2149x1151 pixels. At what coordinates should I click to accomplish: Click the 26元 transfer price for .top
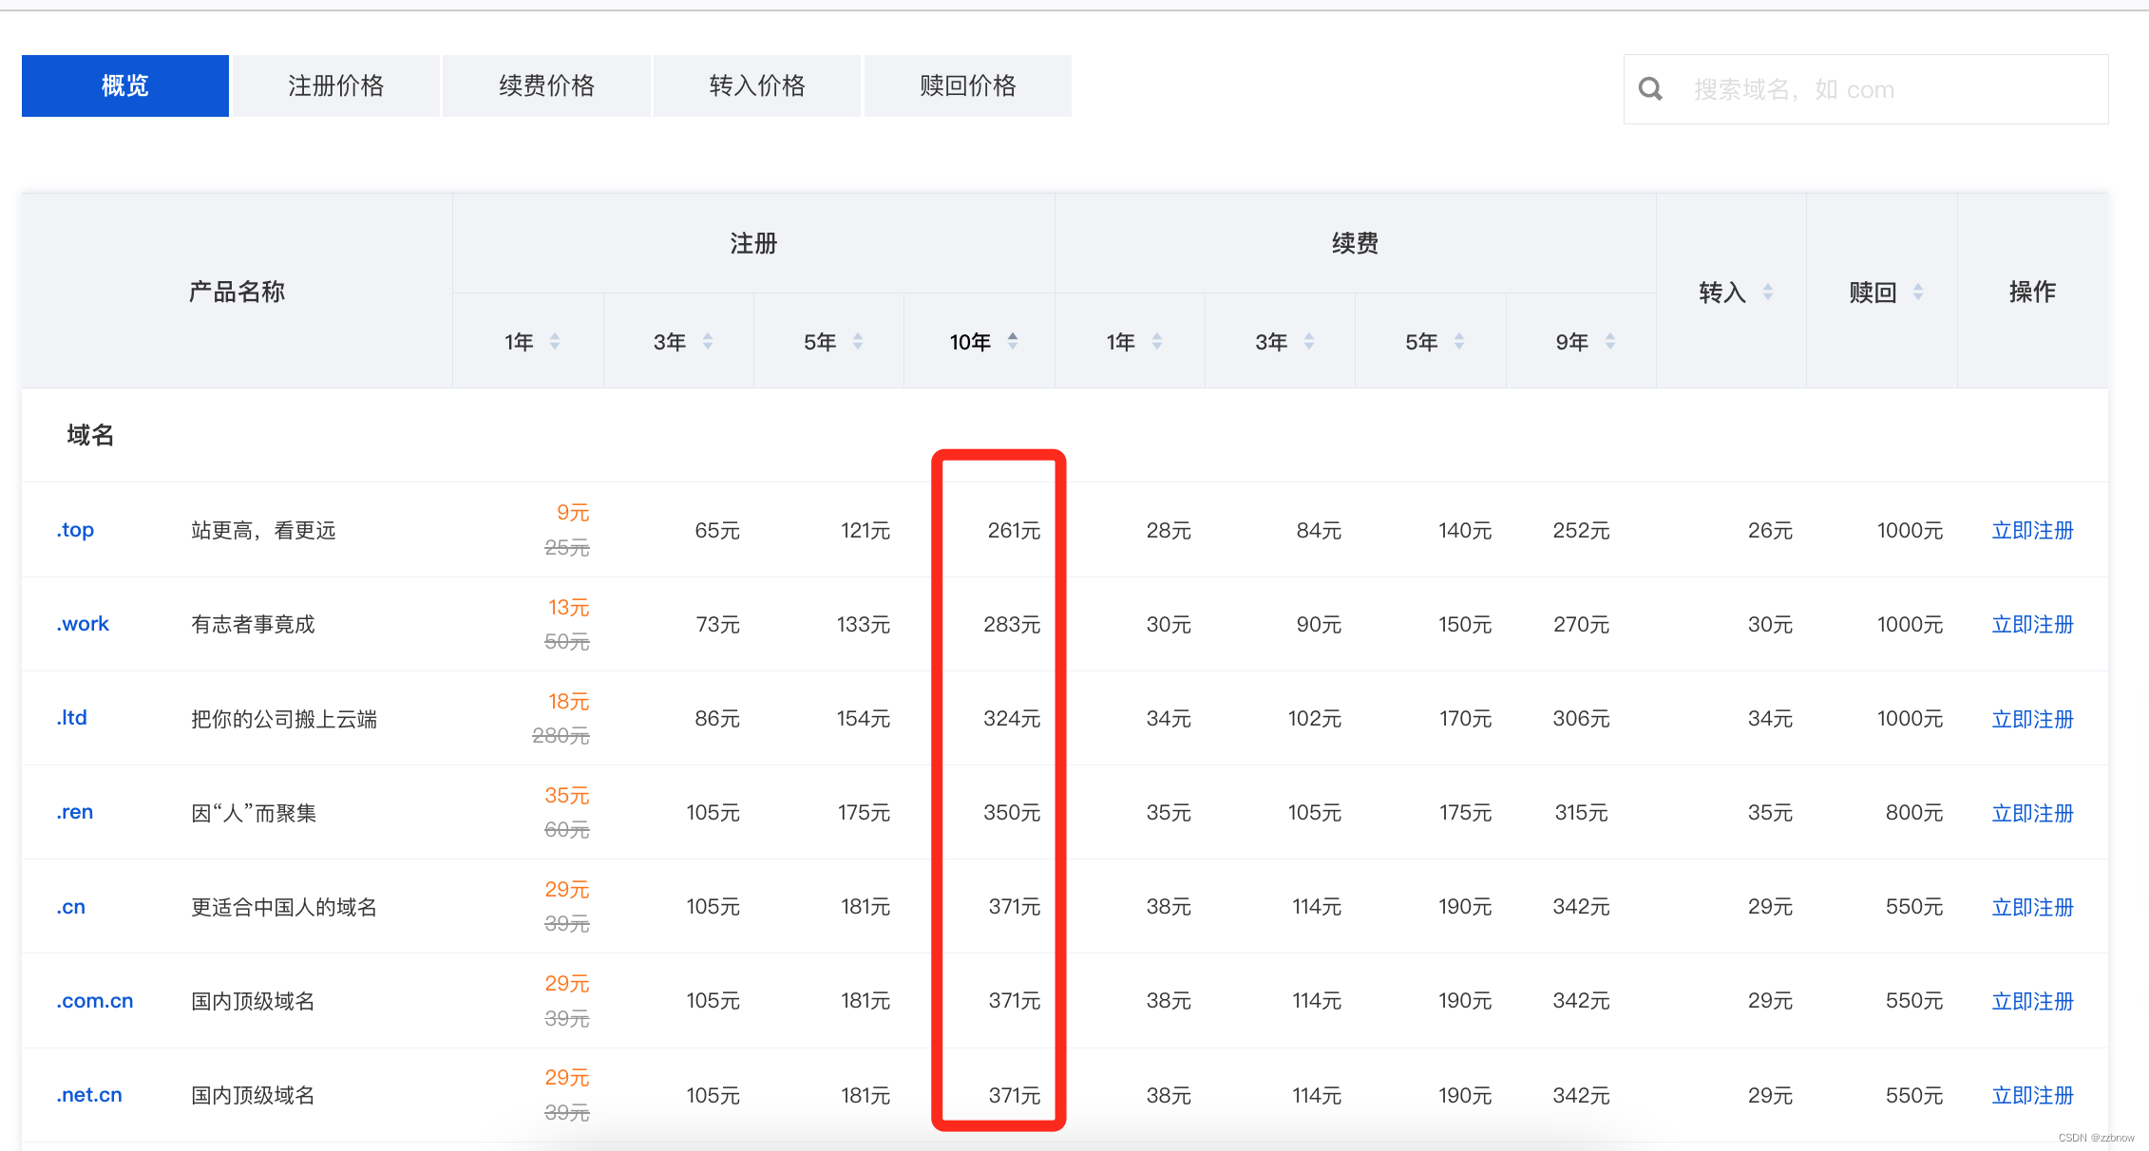1770,530
